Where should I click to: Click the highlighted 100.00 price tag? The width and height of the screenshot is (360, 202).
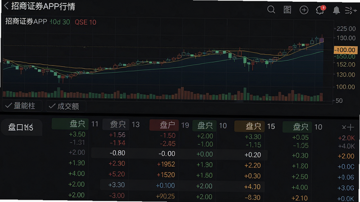tap(345, 50)
